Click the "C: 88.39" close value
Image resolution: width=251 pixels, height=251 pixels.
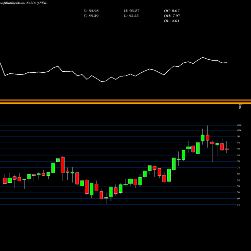coord(91,16)
